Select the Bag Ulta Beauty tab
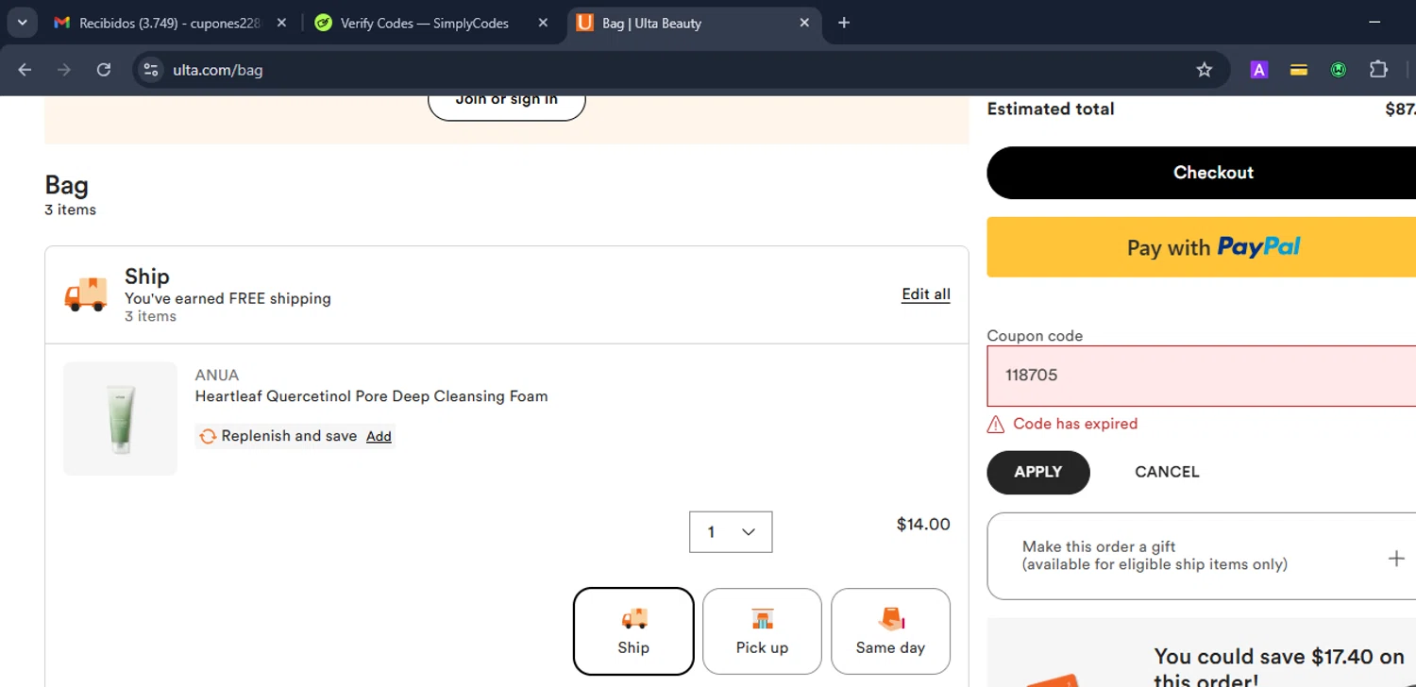Image resolution: width=1416 pixels, height=687 pixels. (x=694, y=23)
